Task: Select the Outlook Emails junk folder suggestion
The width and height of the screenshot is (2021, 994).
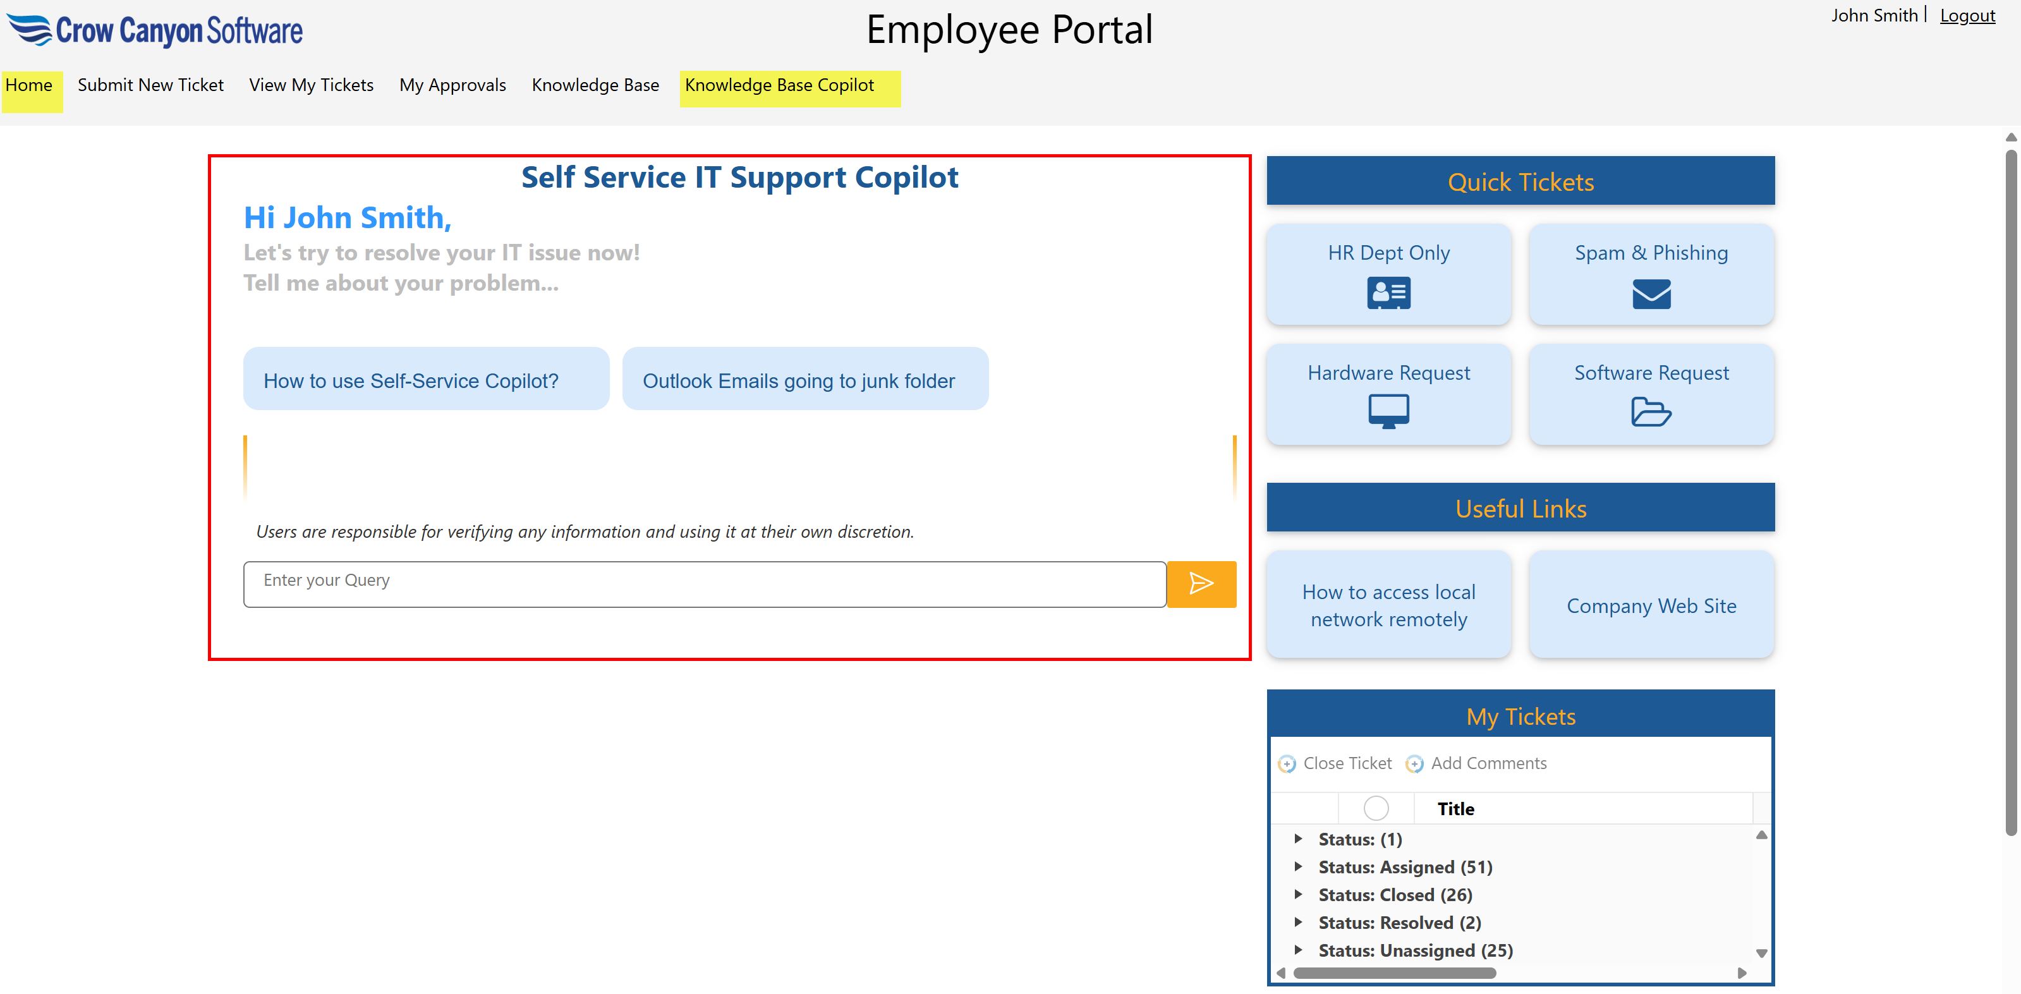Action: click(x=805, y=380)
